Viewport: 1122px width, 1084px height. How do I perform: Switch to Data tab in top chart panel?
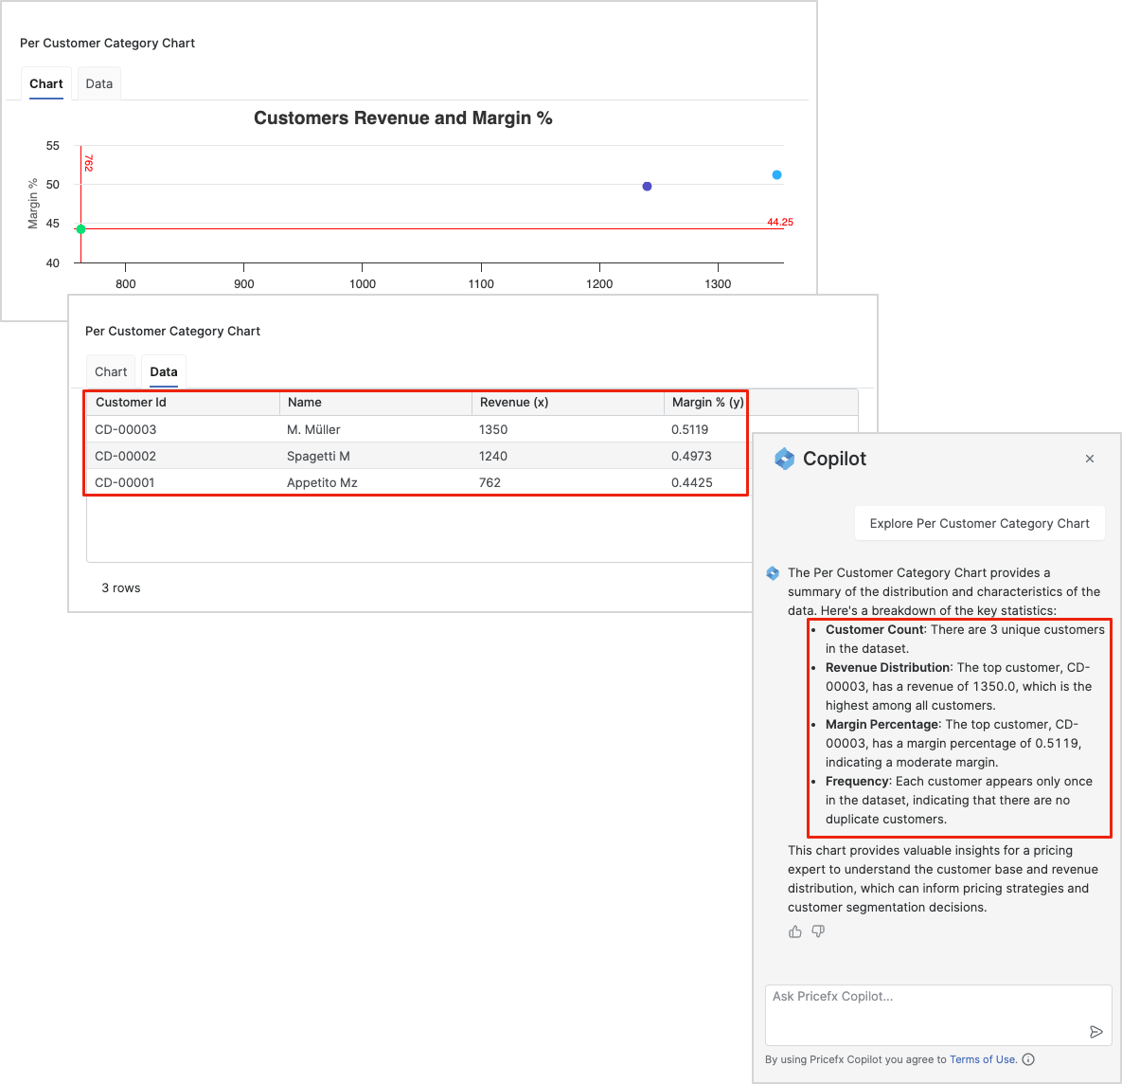point(98,83)
